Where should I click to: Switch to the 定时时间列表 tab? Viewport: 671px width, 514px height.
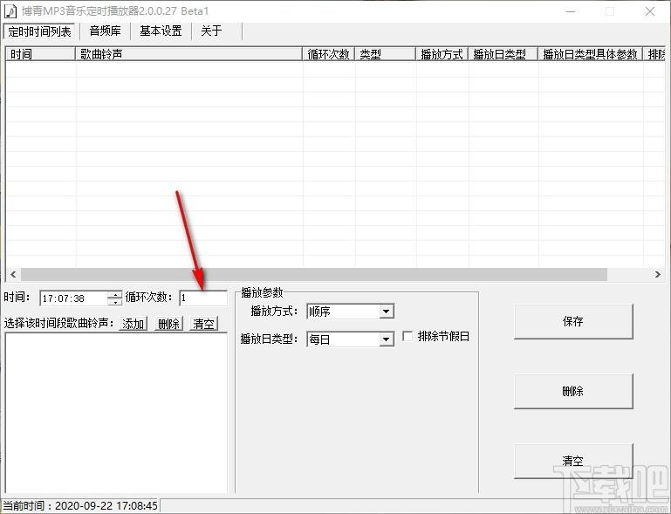click(39, 31)
